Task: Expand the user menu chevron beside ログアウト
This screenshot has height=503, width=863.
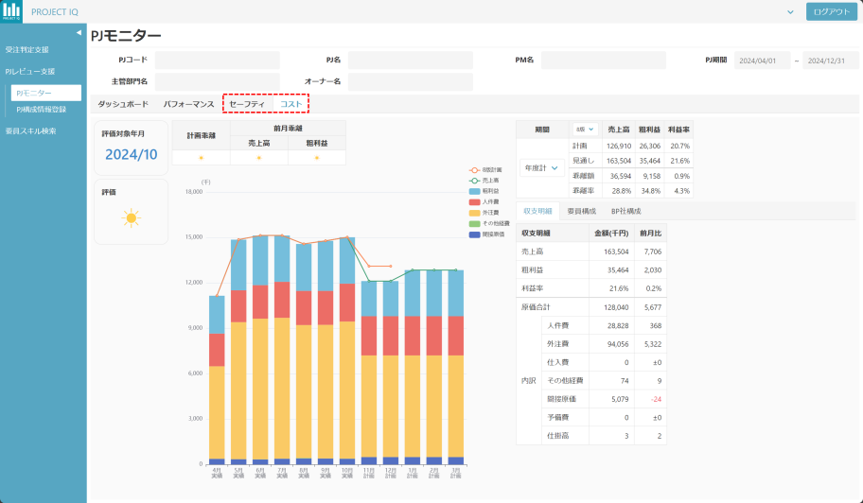Action: coord(790,11)
